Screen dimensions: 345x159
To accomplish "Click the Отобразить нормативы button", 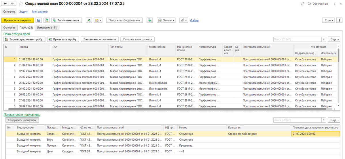I will pos(22,120).
